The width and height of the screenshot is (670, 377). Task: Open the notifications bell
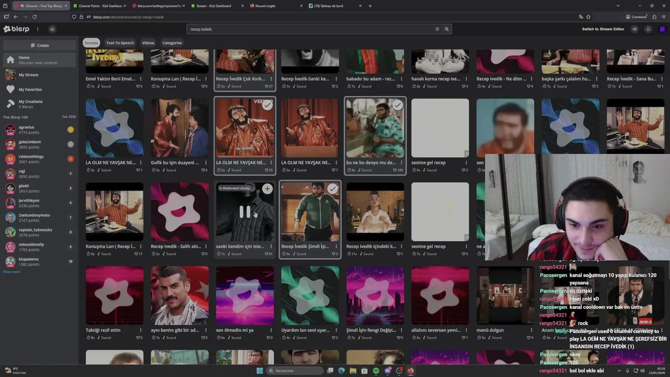pos(648,29)
